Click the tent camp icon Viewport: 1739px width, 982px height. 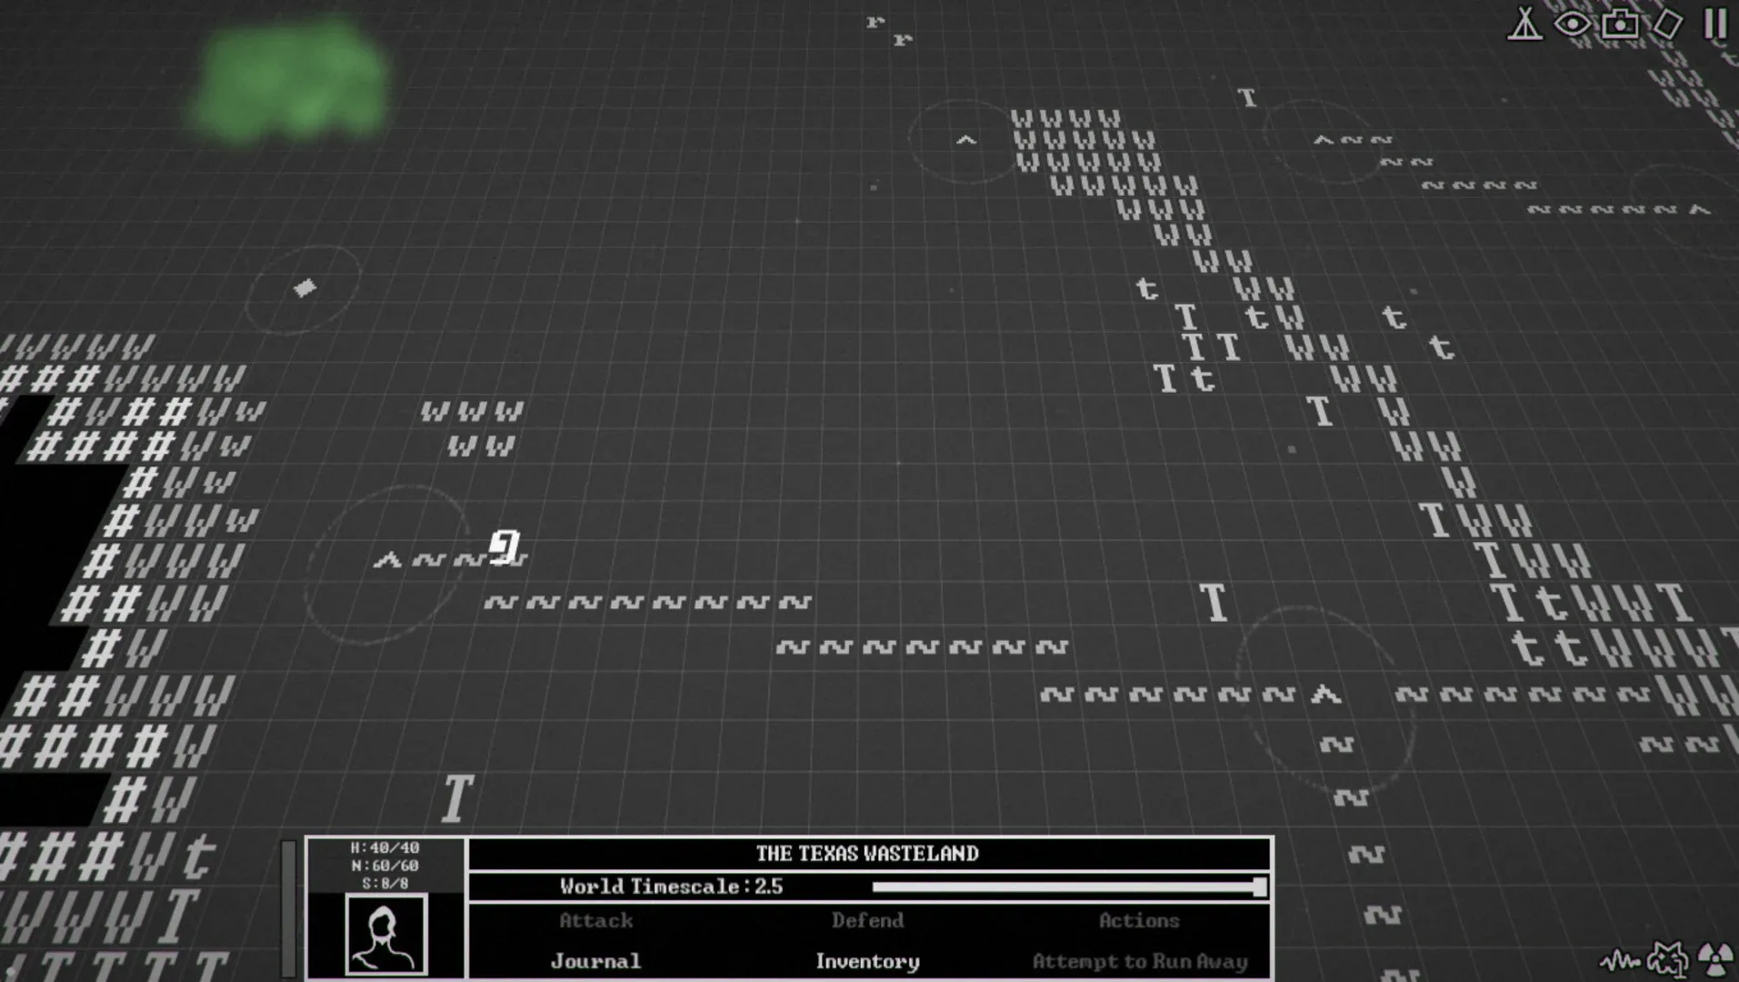1524,24
